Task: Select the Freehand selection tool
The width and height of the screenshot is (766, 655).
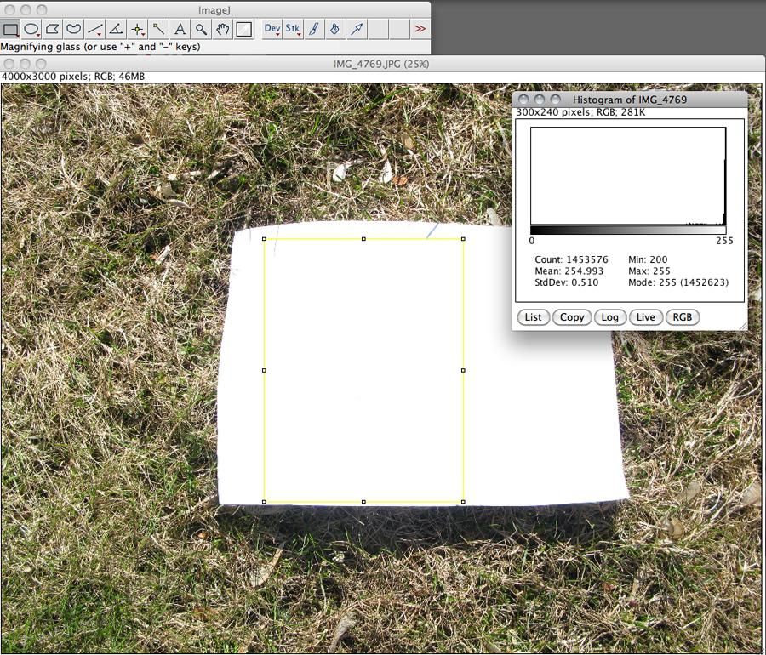Action: (x=74, y=29)
